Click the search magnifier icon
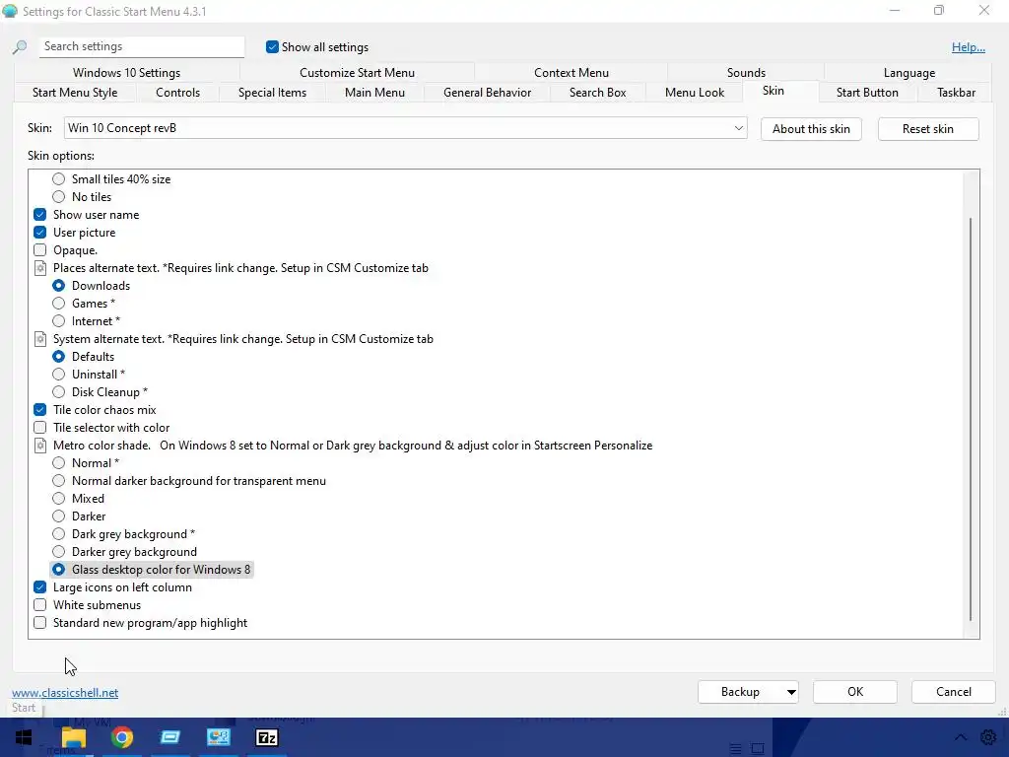Image resolution: width=1009 pixels, height=757 pixels. coord(20,47)
